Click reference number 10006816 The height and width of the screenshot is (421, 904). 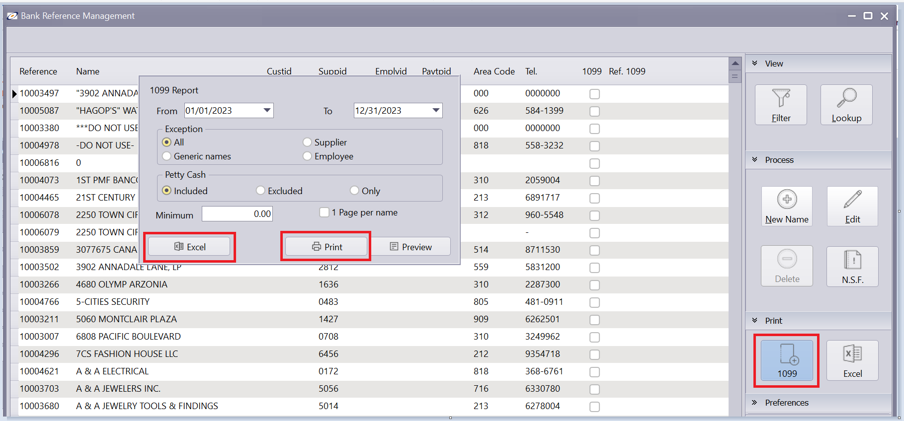pyautogui.click(x=39, y=163)
